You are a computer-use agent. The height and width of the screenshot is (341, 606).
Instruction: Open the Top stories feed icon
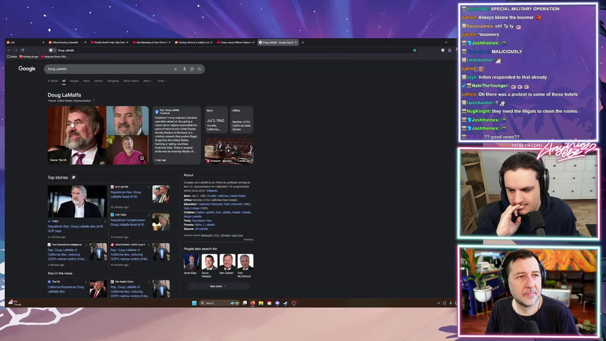click(x=73, y=178)
